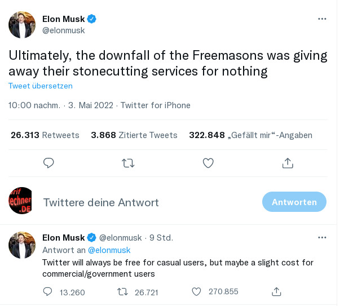Click the share icon on main tweet
Screen dimensions: 353x306
pos(288,163)
